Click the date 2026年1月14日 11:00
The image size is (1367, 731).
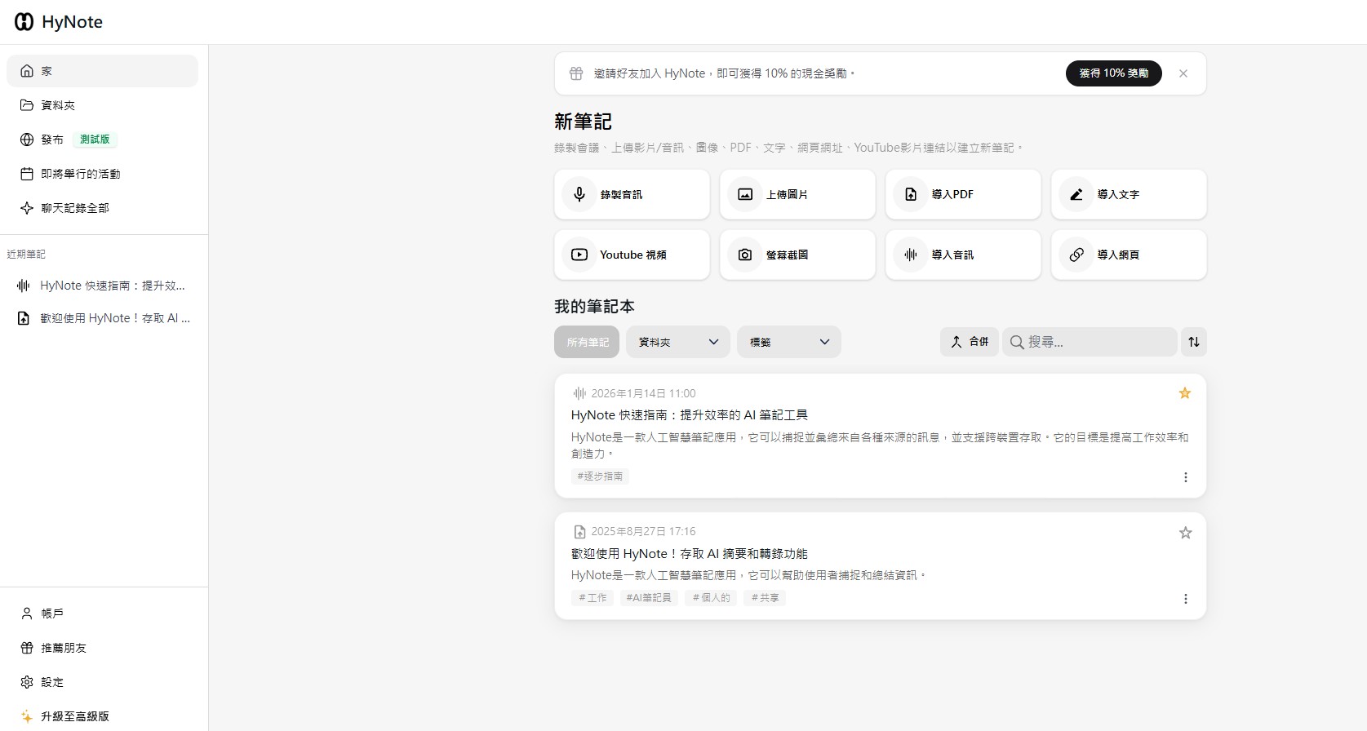click(x=643, y=393)
